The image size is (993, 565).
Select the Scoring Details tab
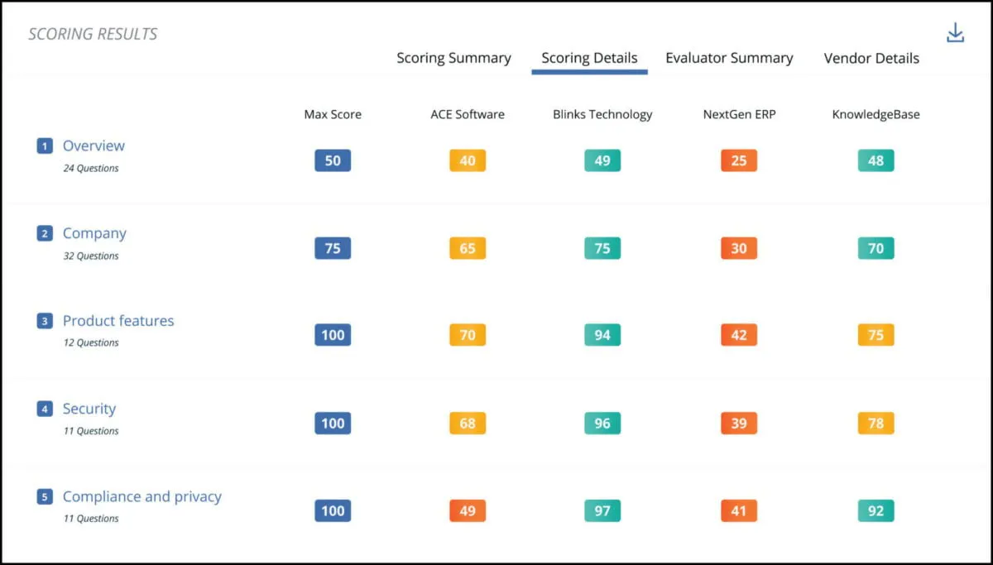pyautogui.click(x=588, y=58)
